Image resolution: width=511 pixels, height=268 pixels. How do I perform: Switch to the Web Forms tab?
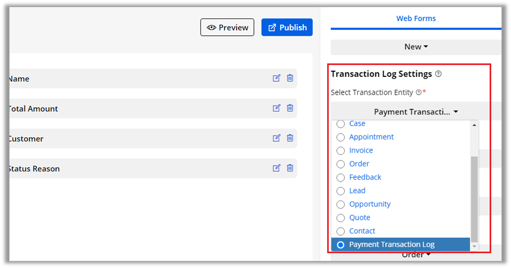[x=416, y=18]
